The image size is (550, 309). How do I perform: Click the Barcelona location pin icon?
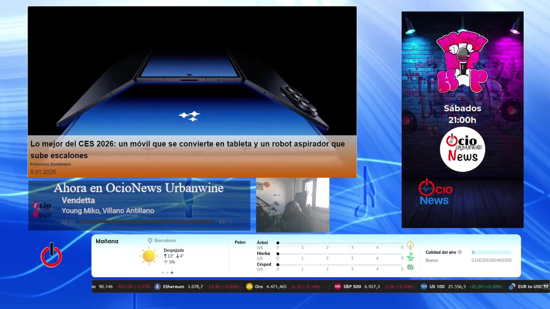tap(150, 241)
